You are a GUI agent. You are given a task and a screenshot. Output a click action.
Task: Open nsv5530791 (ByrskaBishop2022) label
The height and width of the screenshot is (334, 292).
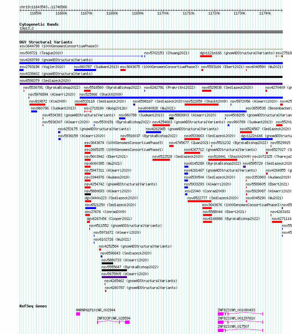tap(52, 87)
